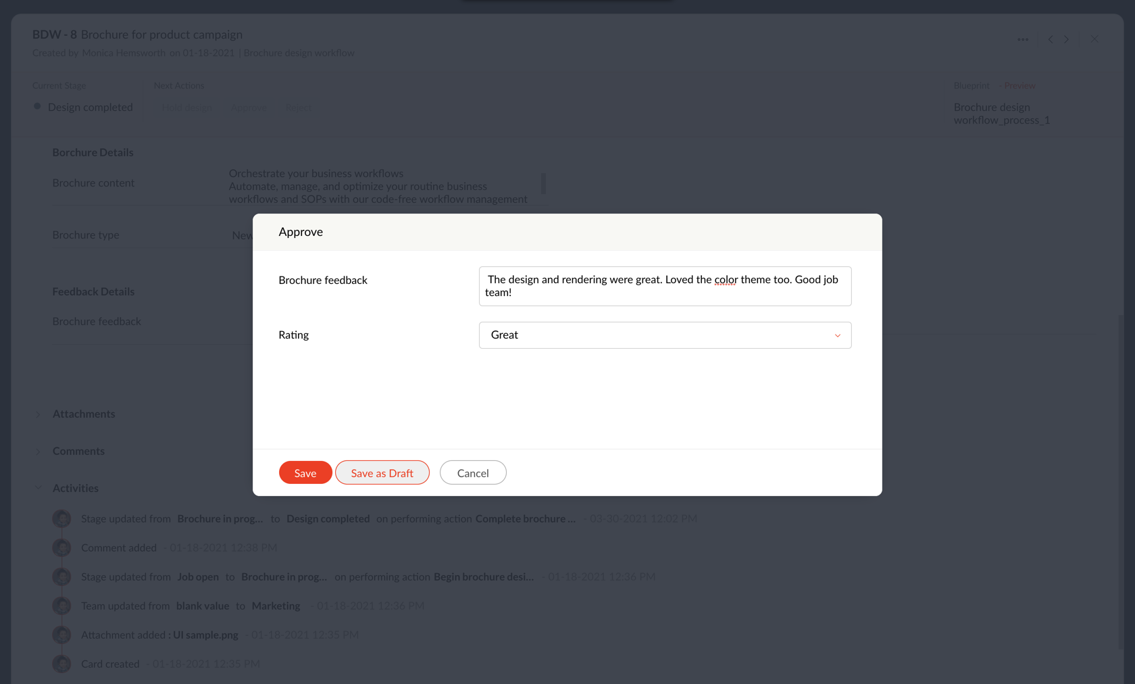
Task: Click the 'UI sample.png' attachment name
Action: pyautogui.click(x=205, y=635)
